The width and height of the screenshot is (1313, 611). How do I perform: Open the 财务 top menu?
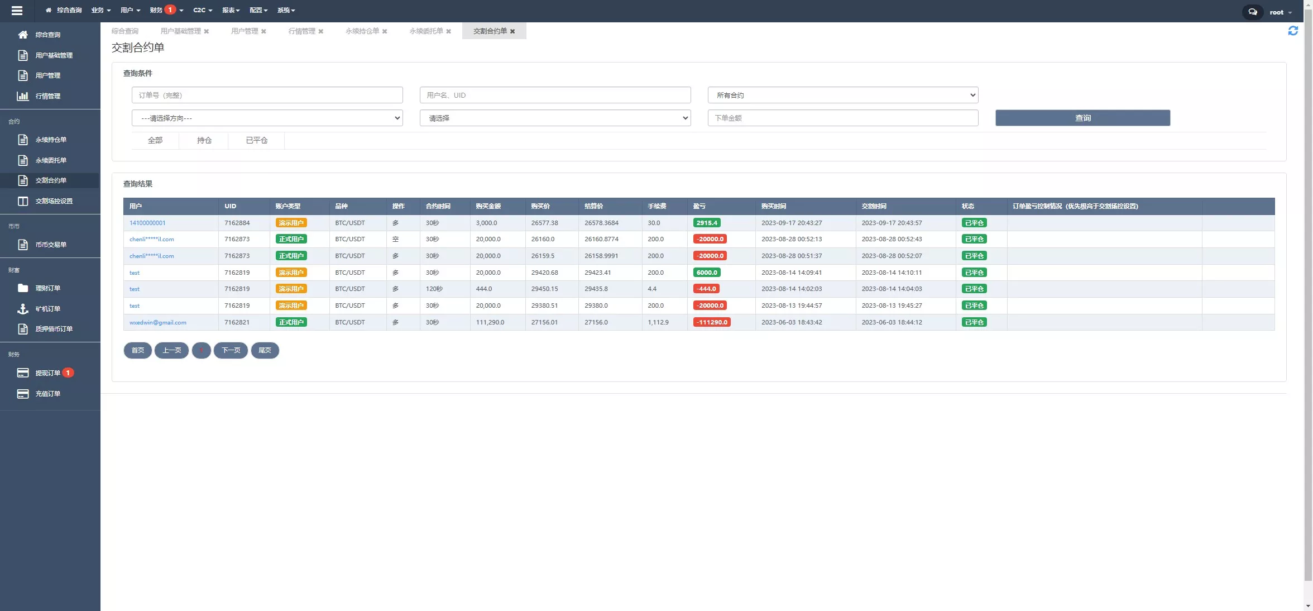coord(156,10)
